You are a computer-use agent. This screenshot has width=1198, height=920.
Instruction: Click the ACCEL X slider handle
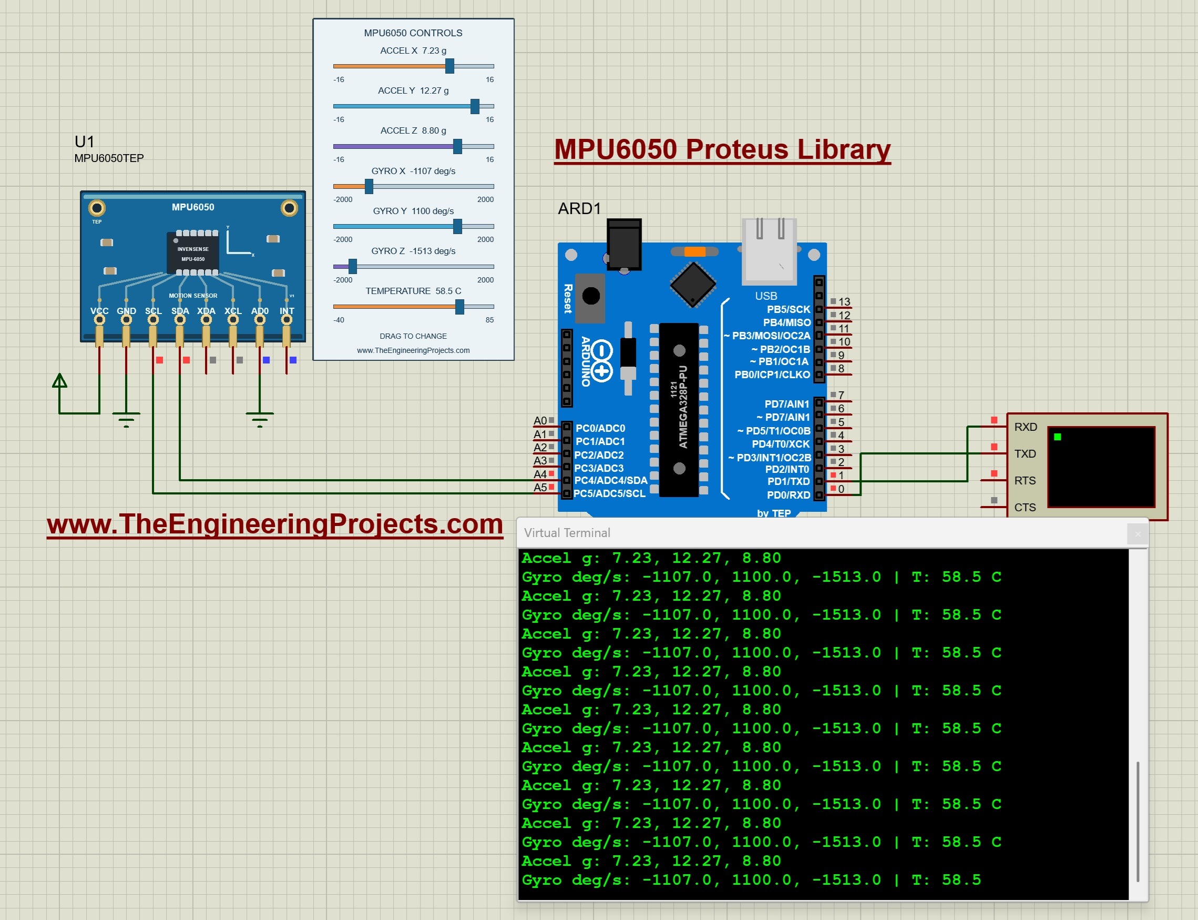coord(449,66)
